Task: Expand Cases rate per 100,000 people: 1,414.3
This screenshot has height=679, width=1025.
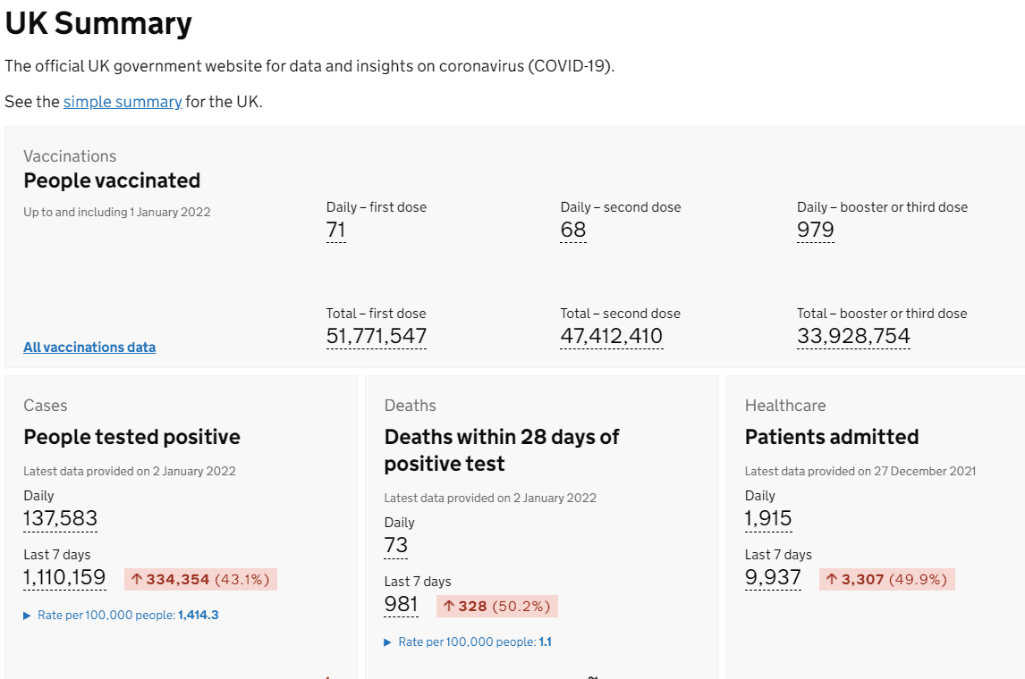Action: click(121, 615)
